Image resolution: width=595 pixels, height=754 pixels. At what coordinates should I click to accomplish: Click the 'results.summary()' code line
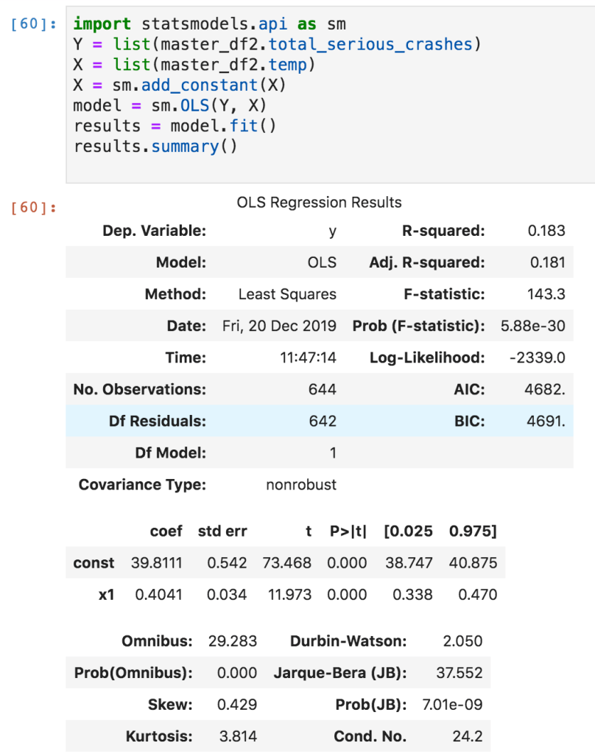click(155, 146)
